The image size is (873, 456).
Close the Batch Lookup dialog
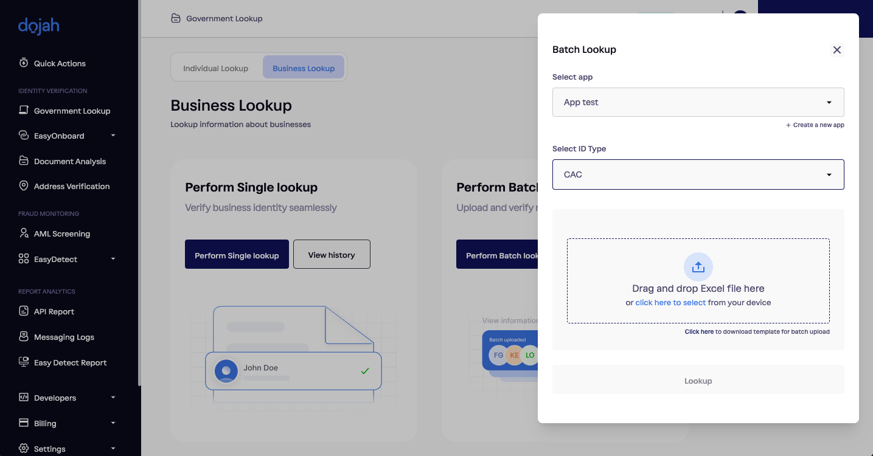point(837,50)
